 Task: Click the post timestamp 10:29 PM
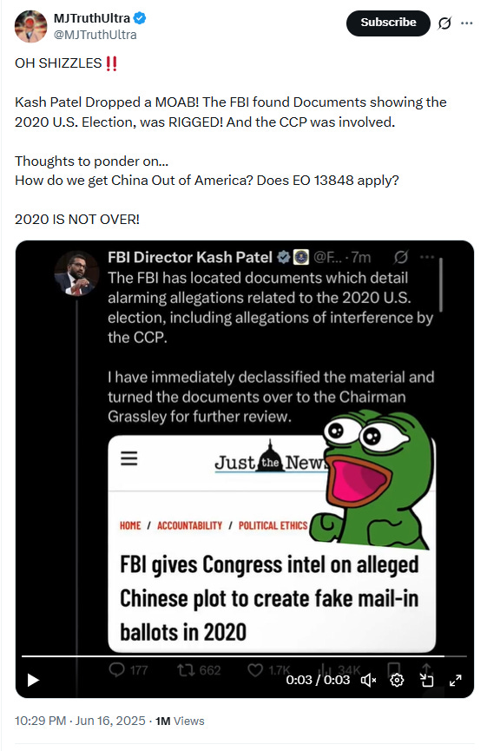40,721
